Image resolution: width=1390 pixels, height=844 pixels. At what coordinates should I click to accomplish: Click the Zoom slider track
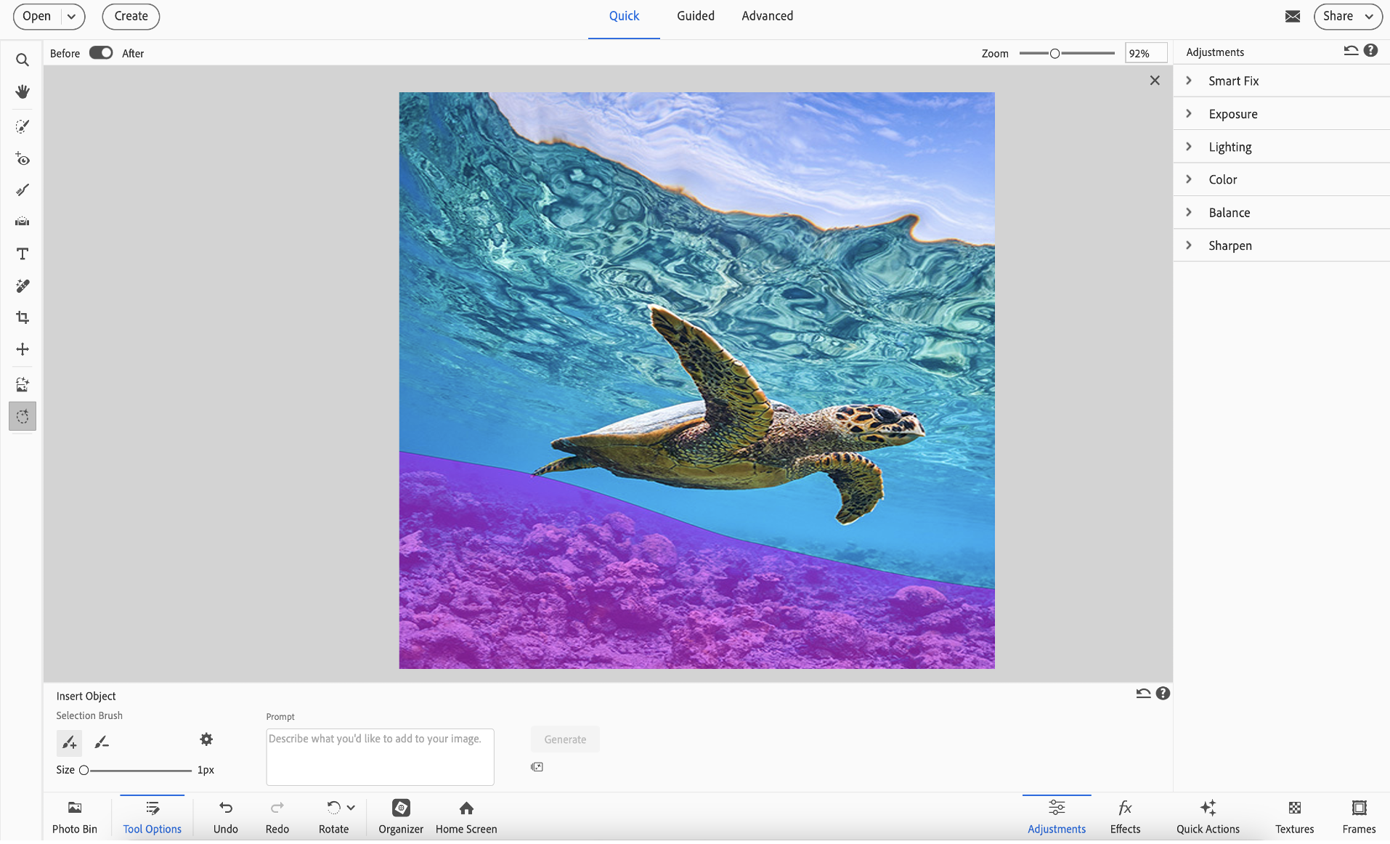tap(1086, 53)
